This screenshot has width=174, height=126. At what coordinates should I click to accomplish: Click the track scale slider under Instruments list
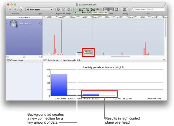tap(24, 57)
